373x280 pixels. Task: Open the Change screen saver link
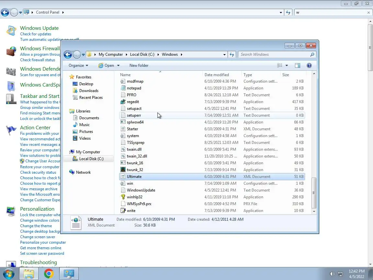point(38,237)
